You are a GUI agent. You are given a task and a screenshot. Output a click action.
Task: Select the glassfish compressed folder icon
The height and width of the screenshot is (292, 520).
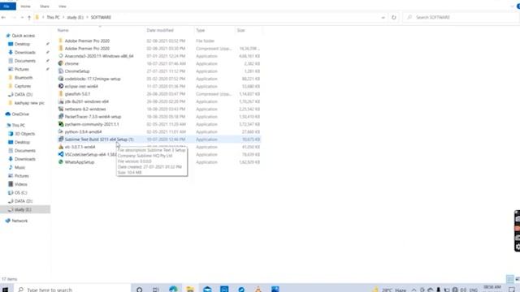tap(60, 94)
